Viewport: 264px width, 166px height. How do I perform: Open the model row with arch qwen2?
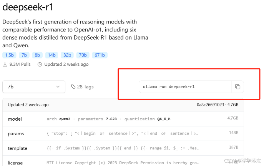[x=123, y=119]
